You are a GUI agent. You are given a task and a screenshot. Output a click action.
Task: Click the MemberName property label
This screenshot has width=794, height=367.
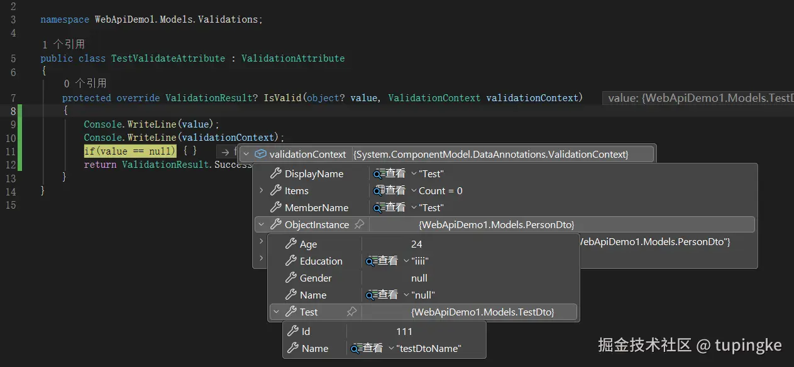pos(316,207)
